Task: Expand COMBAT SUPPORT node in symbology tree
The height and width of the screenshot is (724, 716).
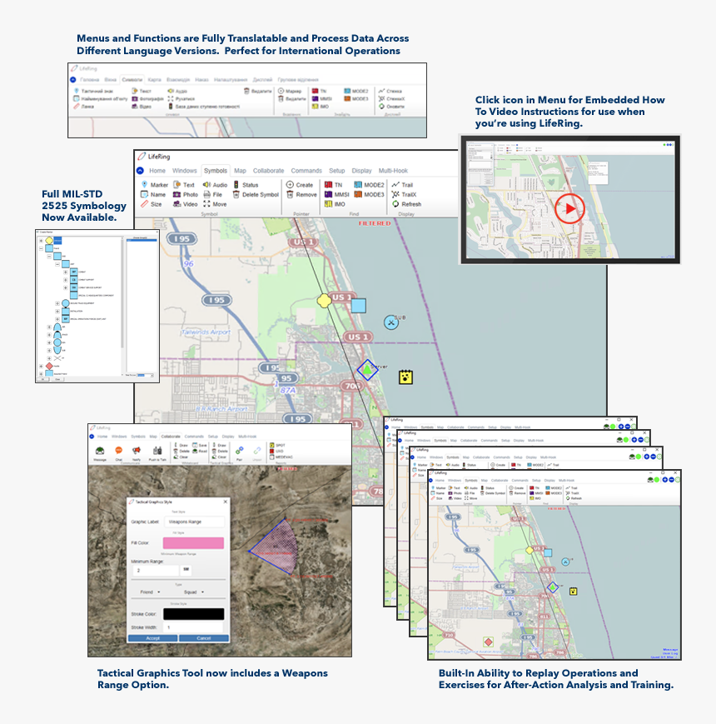Action: coord(66,280)
